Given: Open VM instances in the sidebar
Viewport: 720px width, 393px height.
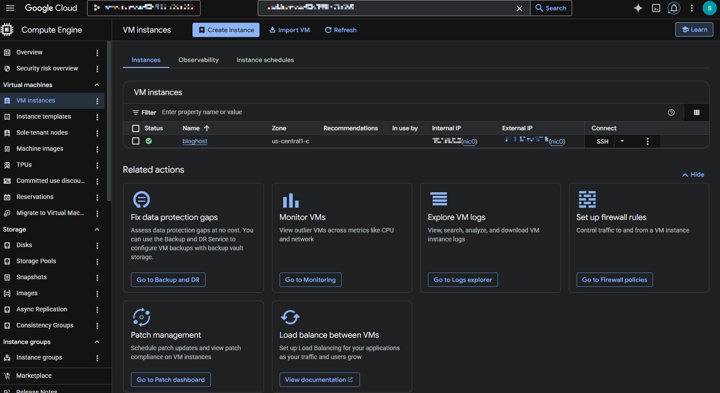Looking at the screenshot, I should coord(52,101).
